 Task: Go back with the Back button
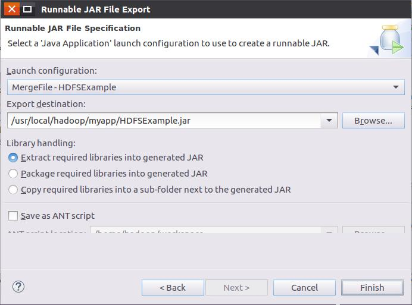173,288
